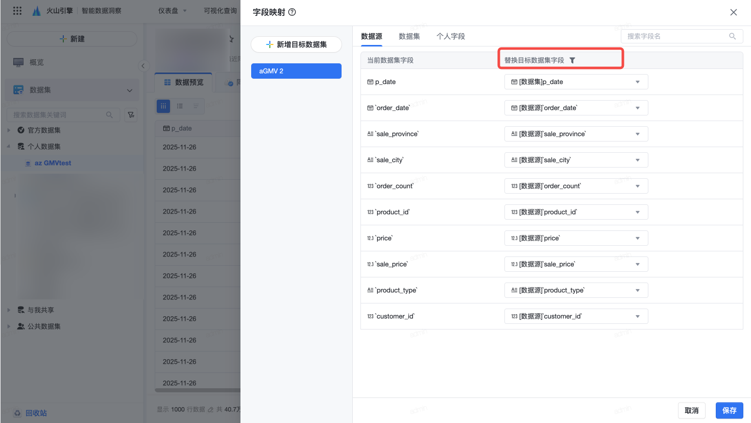
Task: Click the 保存 button
Action: tap(729, 410)
